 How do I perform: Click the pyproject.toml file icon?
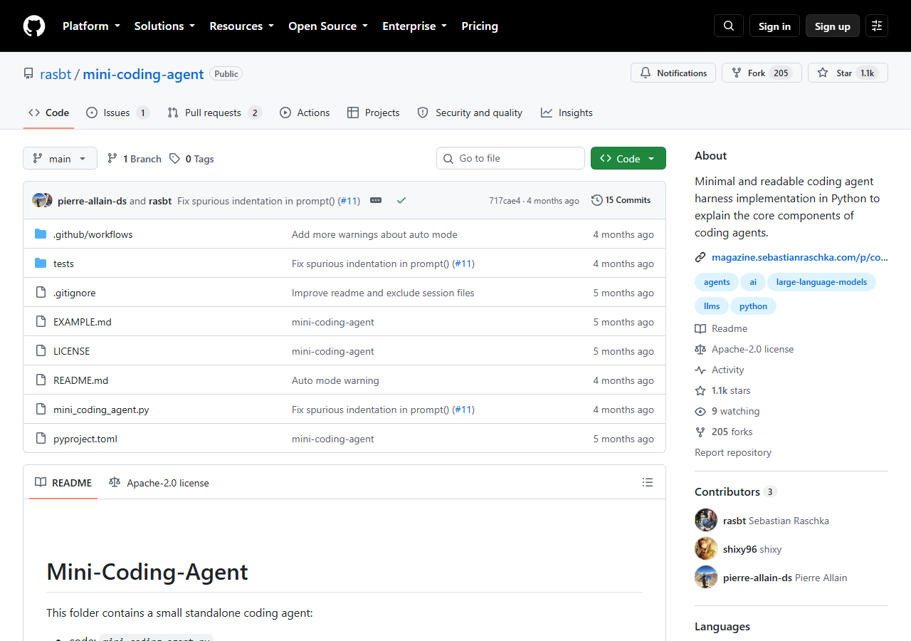[x=41, y=439]
